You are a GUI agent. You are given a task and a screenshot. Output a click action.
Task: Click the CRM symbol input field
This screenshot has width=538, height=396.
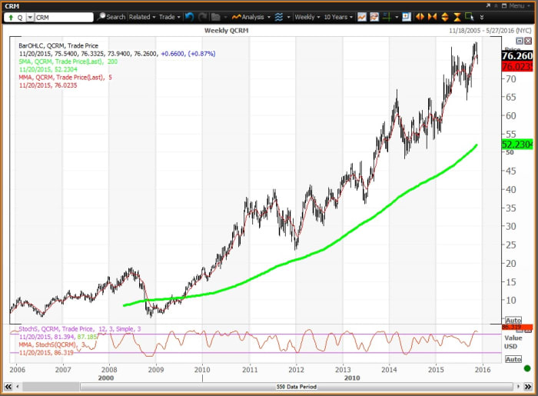(x=61, y=16)
